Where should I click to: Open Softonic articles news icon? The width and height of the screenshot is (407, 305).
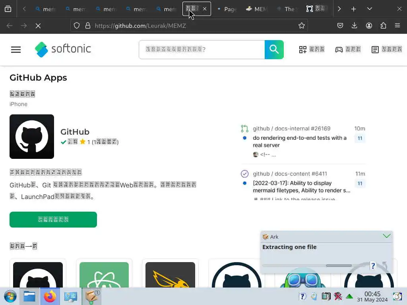375,50
